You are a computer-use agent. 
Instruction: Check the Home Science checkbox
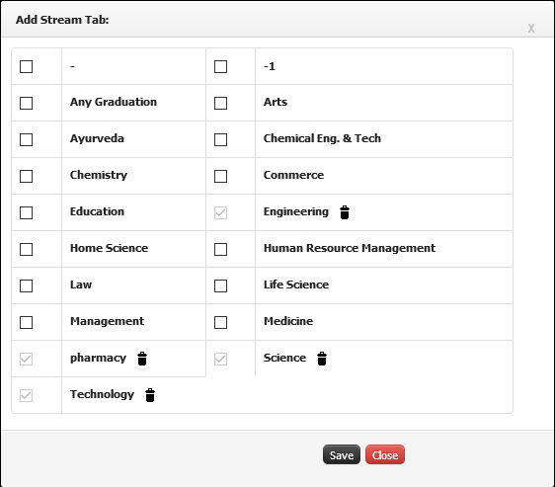27,249
